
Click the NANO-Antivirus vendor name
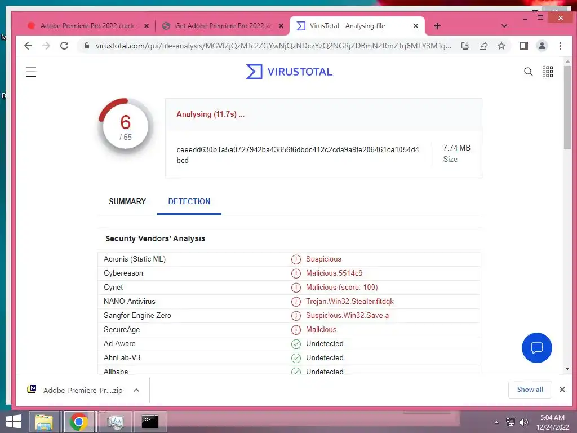130,302
